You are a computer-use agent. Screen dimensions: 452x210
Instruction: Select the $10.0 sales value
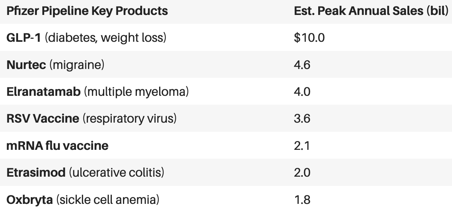tap(309, 38)
